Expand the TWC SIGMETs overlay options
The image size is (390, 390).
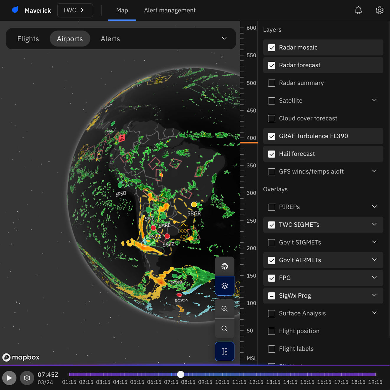pos(374,225)
